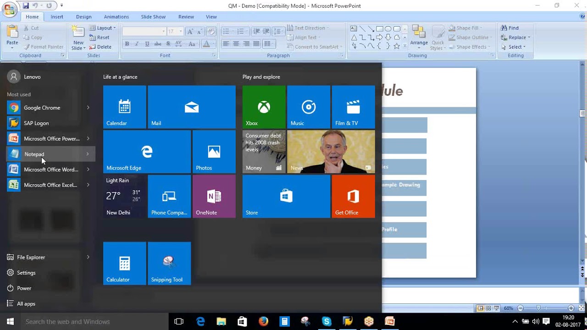Open the Photos tile
587x330 pixels.
[x=214, y=152]
